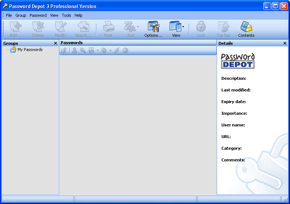Click the user figure icon in Passwords toolbar

(x=75, y=50)
